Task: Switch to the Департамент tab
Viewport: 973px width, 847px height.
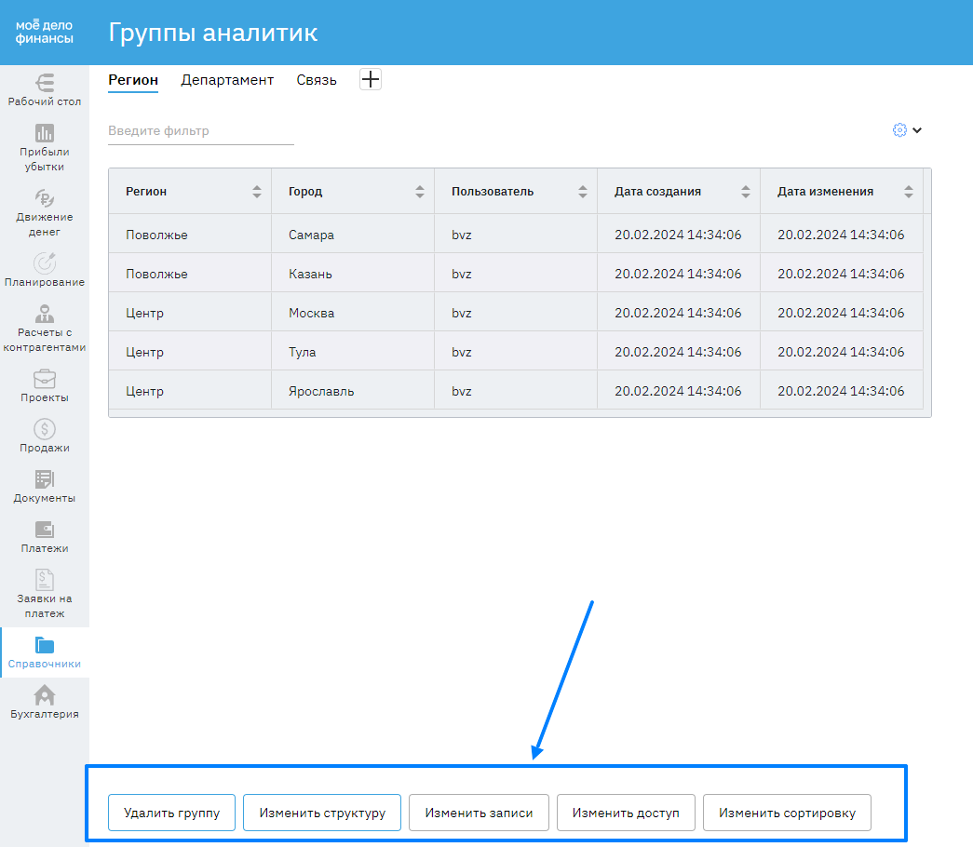Action: click(x=227, y=80)
